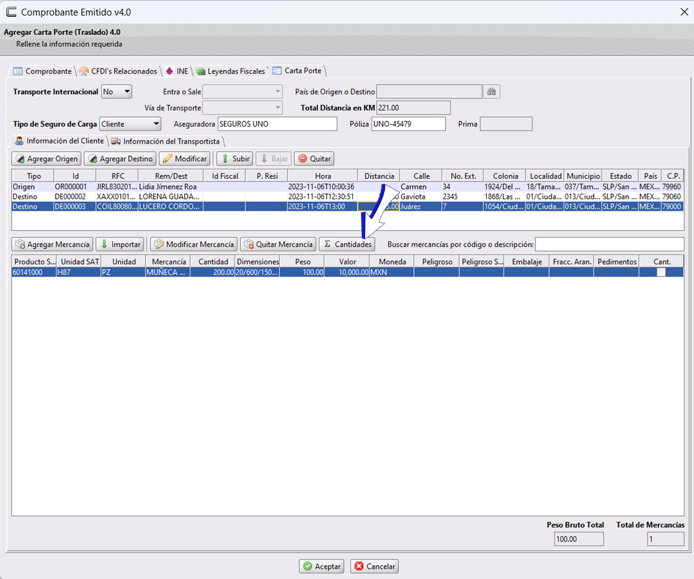Select merchandise row 60141000

pos(348,272)
